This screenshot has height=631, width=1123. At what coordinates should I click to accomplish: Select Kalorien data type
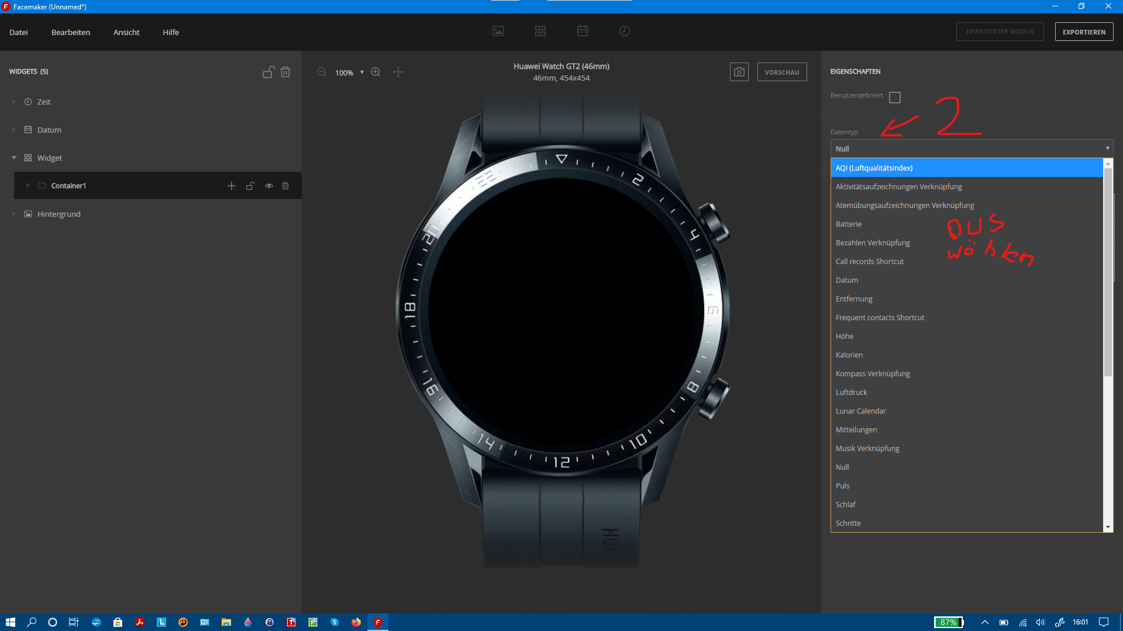(x=967, y=355)
